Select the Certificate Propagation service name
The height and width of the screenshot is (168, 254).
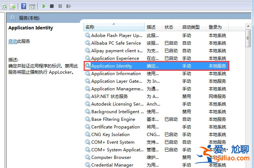pyautogui.click(x=116, y=127)
